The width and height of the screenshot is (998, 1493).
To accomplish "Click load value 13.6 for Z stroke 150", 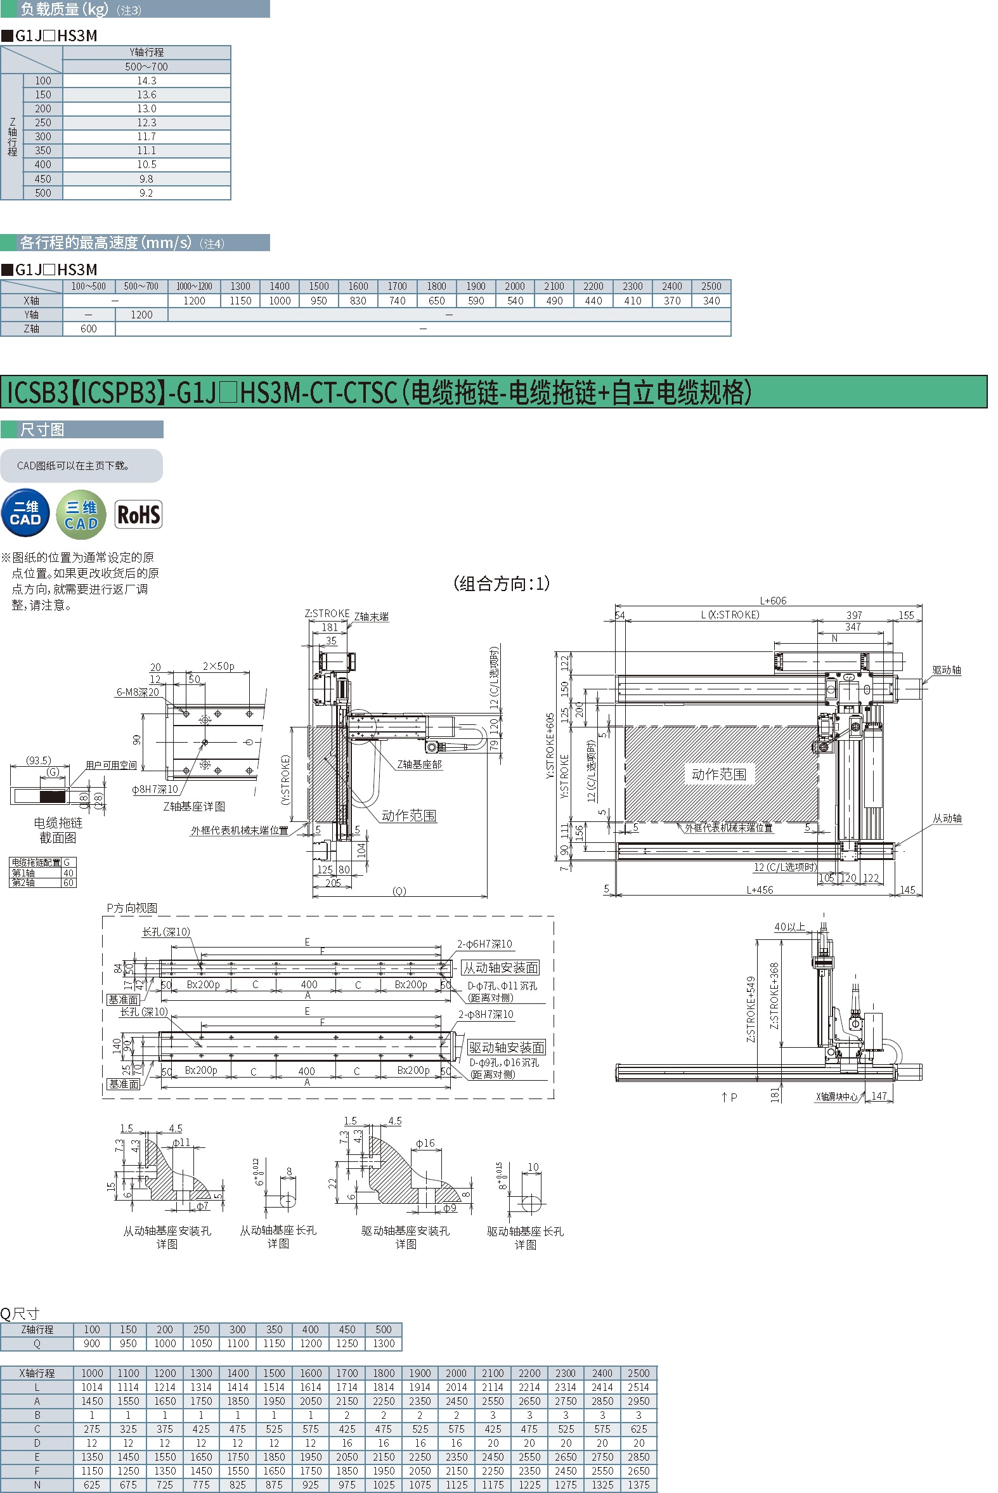I will [x=146, y=95].
